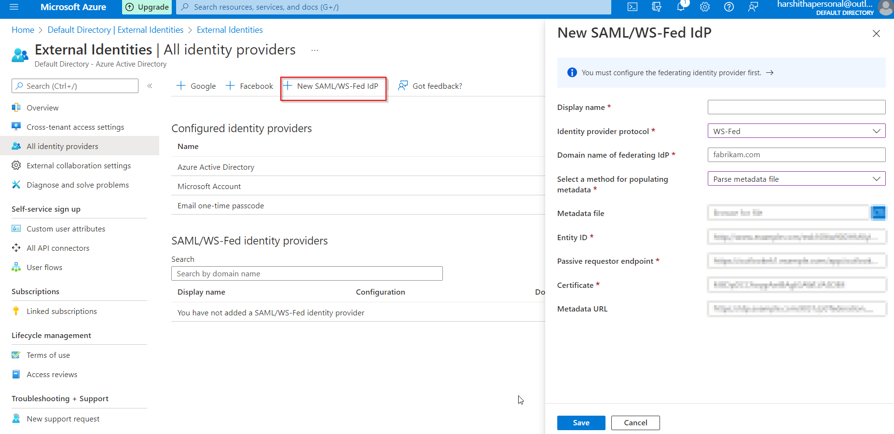This screenshot has height=434, width=894.
Task: Click New SAML/WS-Fed IdP toolbar button
Action: pos(331,86)
